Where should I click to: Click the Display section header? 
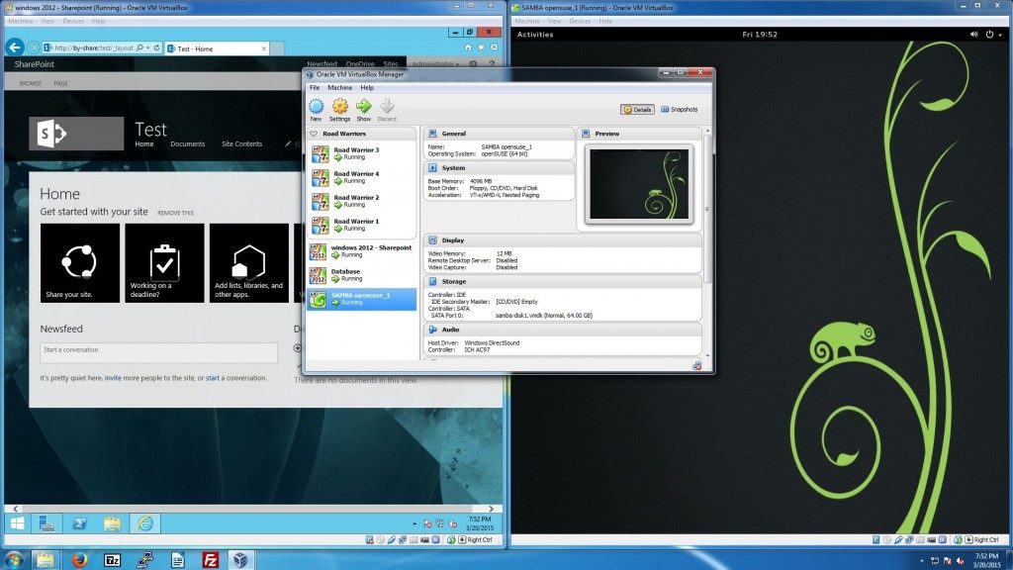click(562, 240)
